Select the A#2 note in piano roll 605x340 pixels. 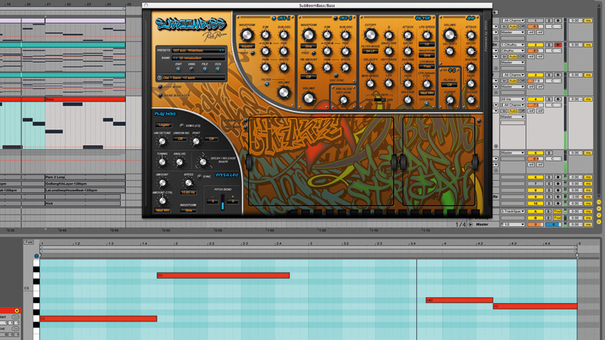tap(459, 300)
